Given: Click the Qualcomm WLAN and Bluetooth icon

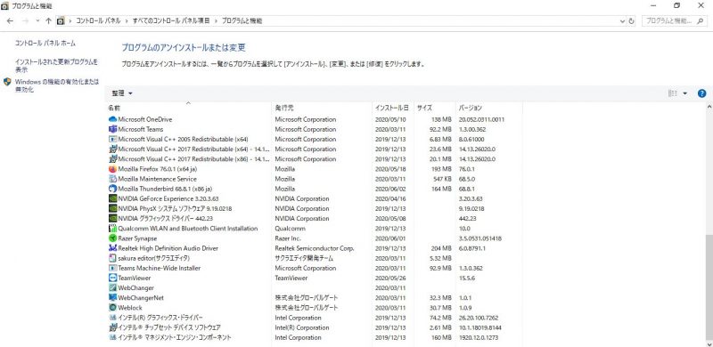Looking at the screenshot, I should point(113,229).
